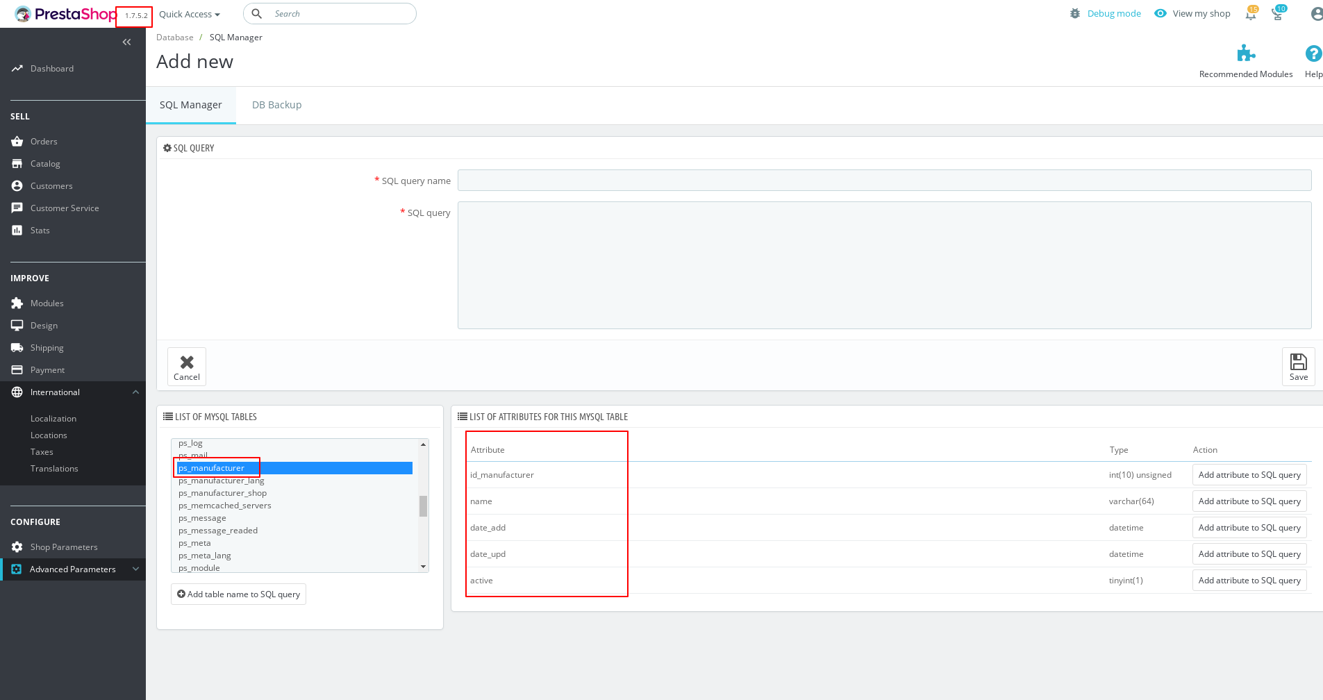
Task: Open Taxes in the sidebar
Action: click(42, 452)
